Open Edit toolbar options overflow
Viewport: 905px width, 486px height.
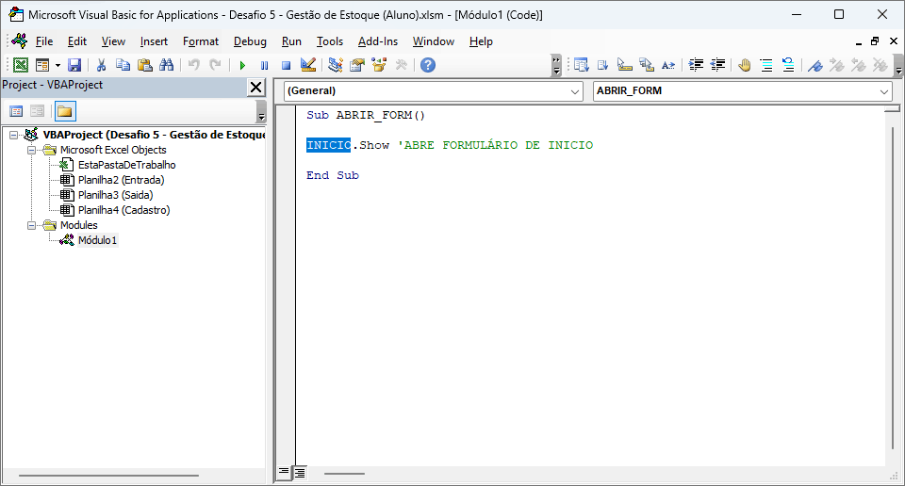click(898, 65)
